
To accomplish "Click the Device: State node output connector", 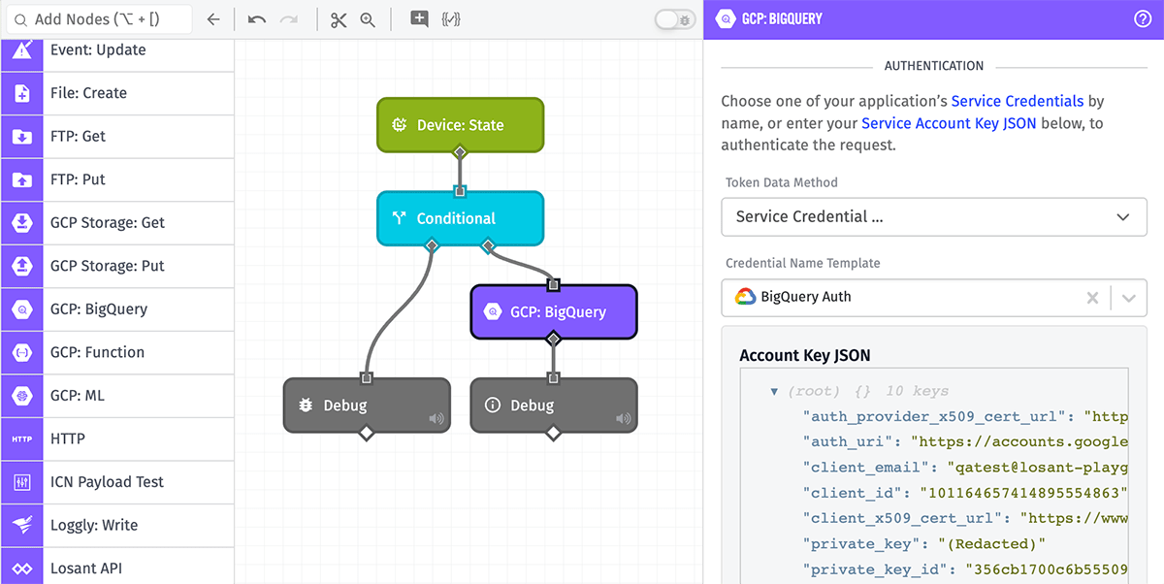I will [x=460, y=151].
